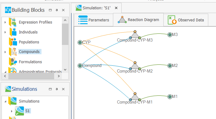This screenshot has width=216, height=119.
Task: Open the Observed Data tab
Action: [x=186, y=20]
